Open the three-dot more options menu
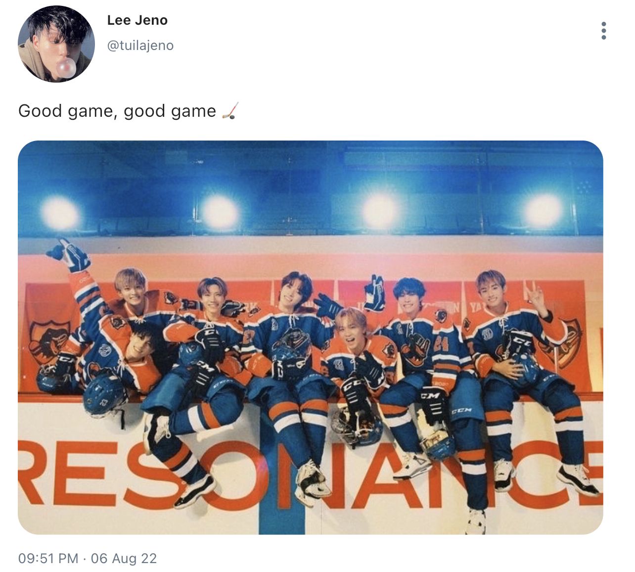The image size is (635, 572). [603, 31]
